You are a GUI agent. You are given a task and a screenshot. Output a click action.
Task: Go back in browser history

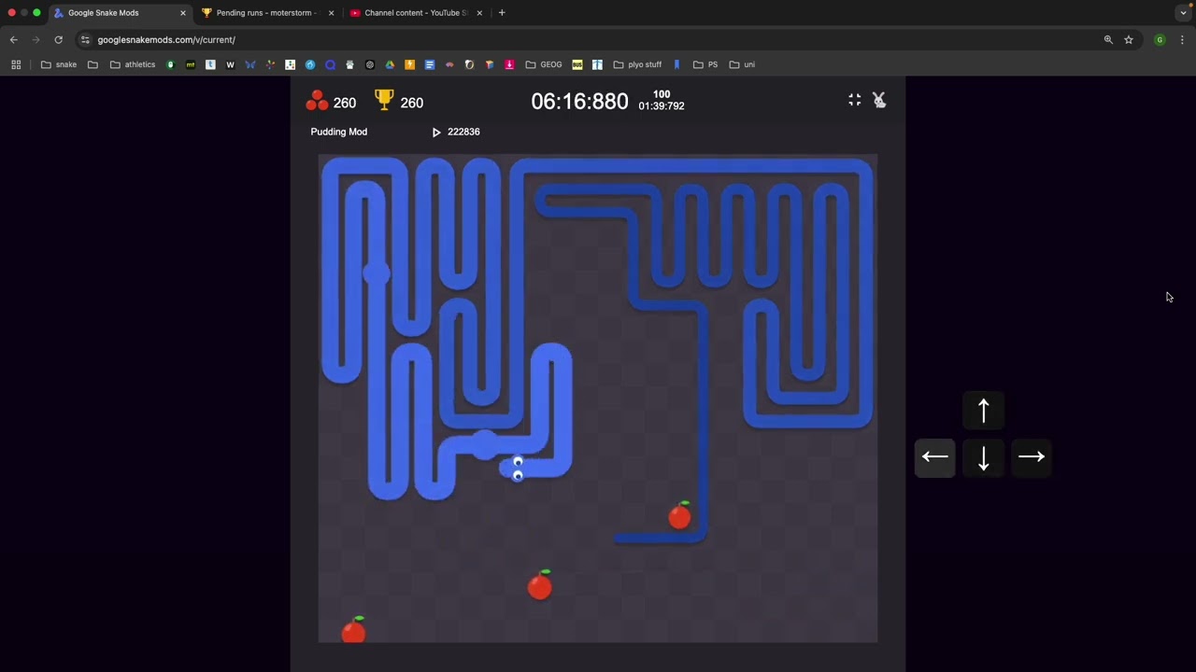tap(13, 40)
